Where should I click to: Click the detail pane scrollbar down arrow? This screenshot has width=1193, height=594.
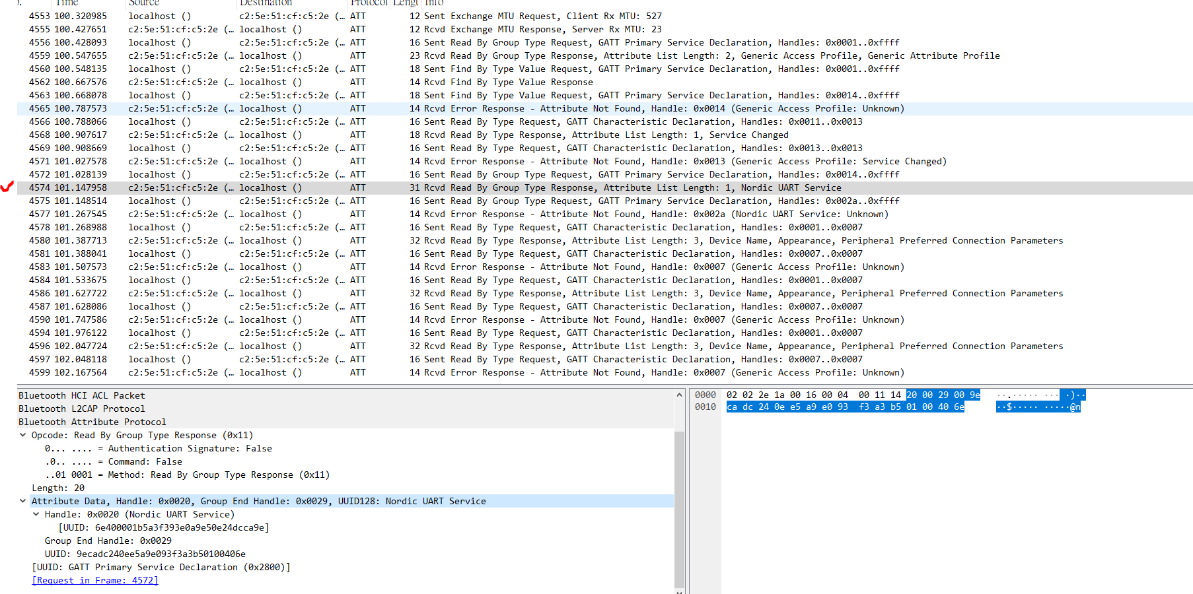coord(680,591)
